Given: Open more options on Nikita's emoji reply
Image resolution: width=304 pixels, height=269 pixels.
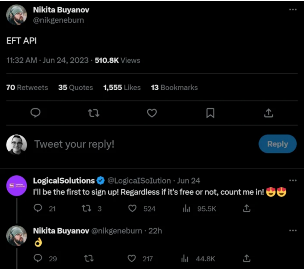Looking at the screenshot, I should tap(293, 231).
